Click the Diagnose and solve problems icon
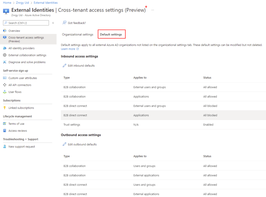This screenshot has width=266, height=197. (x=5, y=62)
